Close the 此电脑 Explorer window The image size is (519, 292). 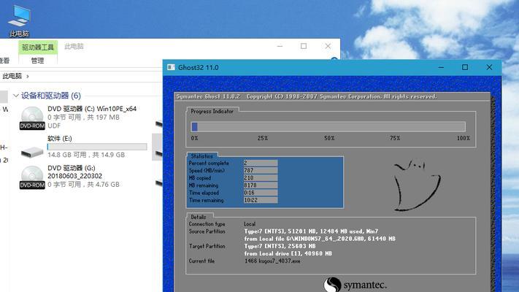(328, 46)
